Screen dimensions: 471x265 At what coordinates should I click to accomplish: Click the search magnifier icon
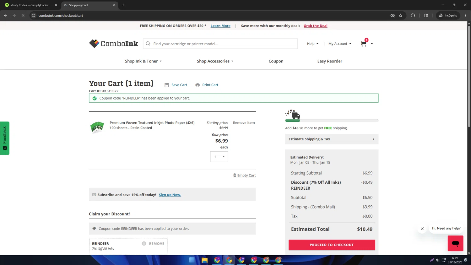click(148, 44)
